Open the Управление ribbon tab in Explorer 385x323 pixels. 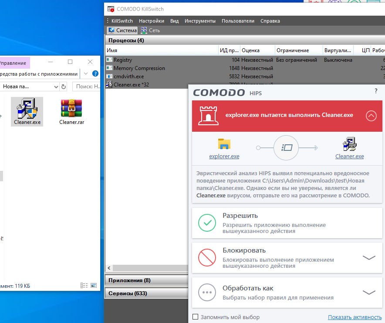point(14,63)
